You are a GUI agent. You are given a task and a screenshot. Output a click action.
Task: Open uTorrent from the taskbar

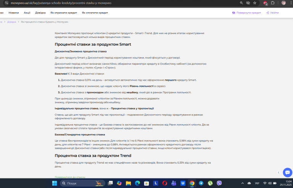(210, 183)
